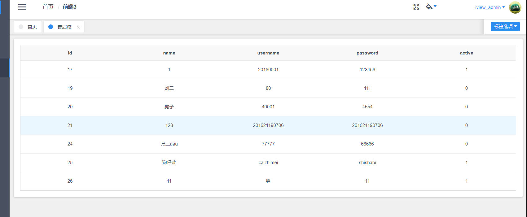The image size is (527, 217).
Task: Go to 首页 in the breadcrumb
Action: [x=48, y=7]
